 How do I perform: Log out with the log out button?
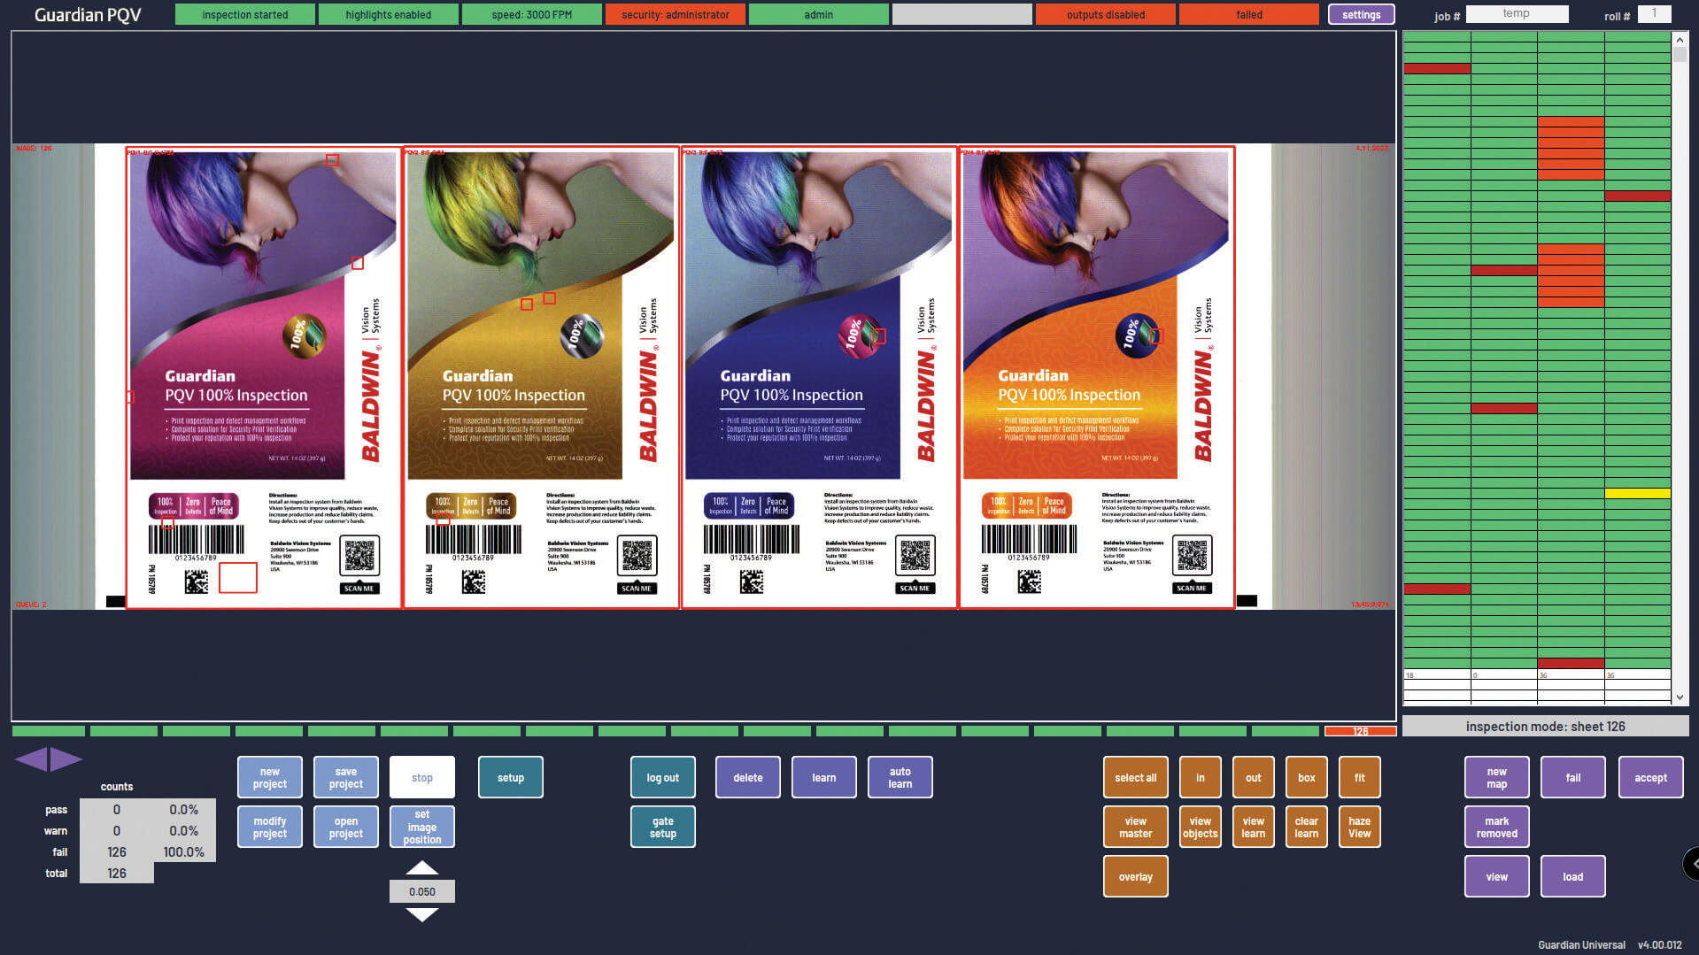click(663, 777)
